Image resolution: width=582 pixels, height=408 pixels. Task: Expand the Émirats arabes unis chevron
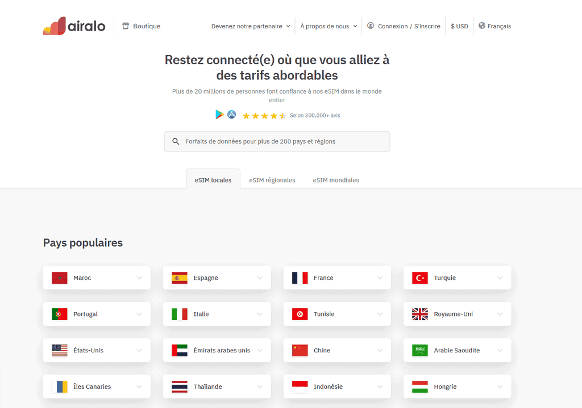259,351
